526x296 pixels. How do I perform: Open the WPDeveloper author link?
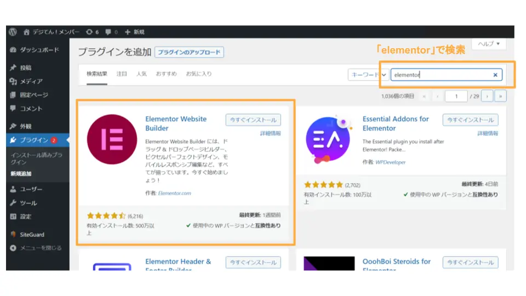[x=391, y=162]
